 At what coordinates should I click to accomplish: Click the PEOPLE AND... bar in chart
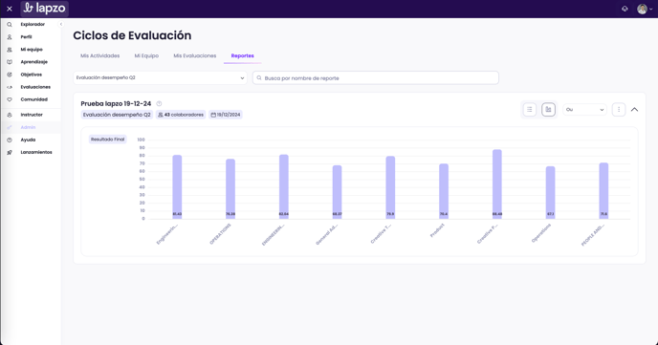point(603,191)
